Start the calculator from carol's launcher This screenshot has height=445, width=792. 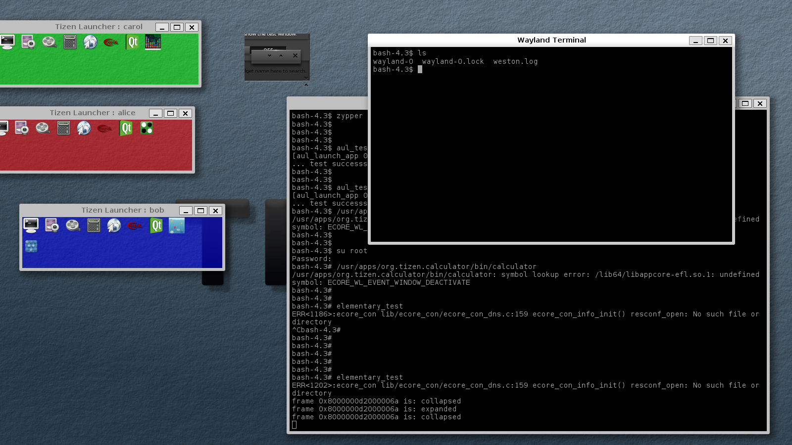70,42
